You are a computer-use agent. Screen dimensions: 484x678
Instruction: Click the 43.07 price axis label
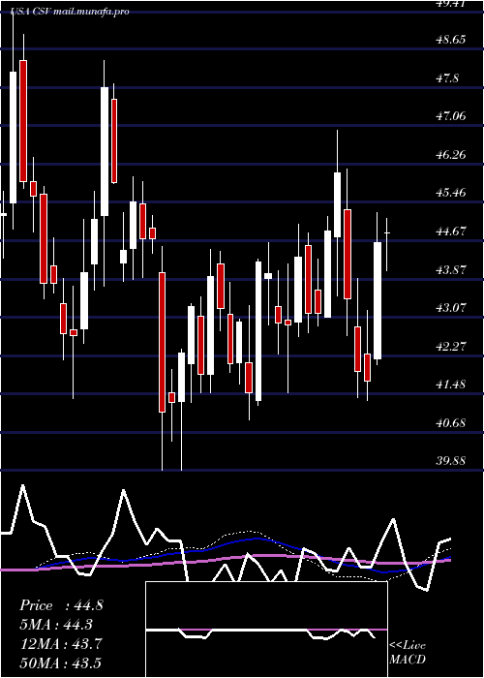(451, 308)
